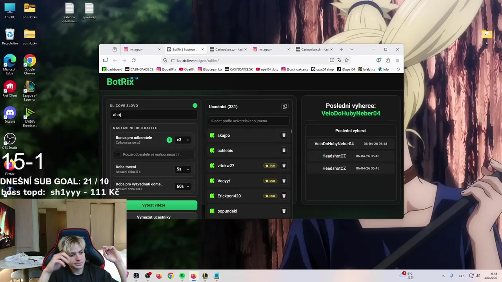
Task: Delete Erickson420 using its trash icon
Action: (284, 196)
